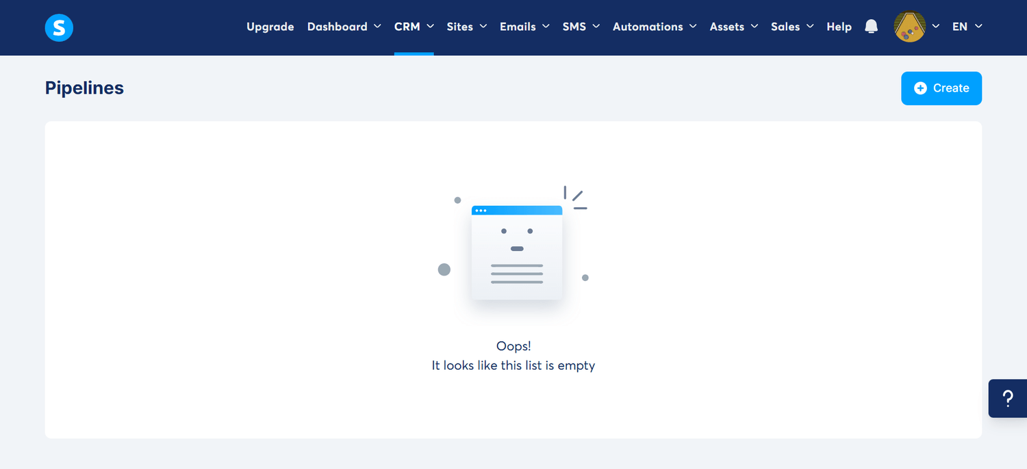Open the help panel question mark icon
The width and height of the screenshot is (1027, 469).
click(1007, 398)
